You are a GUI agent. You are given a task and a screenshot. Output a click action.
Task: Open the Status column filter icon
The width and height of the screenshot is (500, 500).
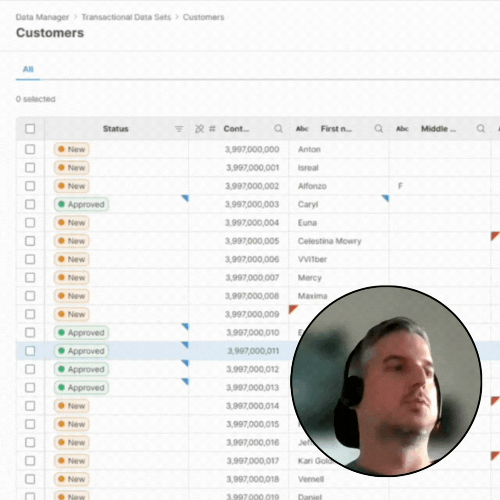[x=179, y=129]
